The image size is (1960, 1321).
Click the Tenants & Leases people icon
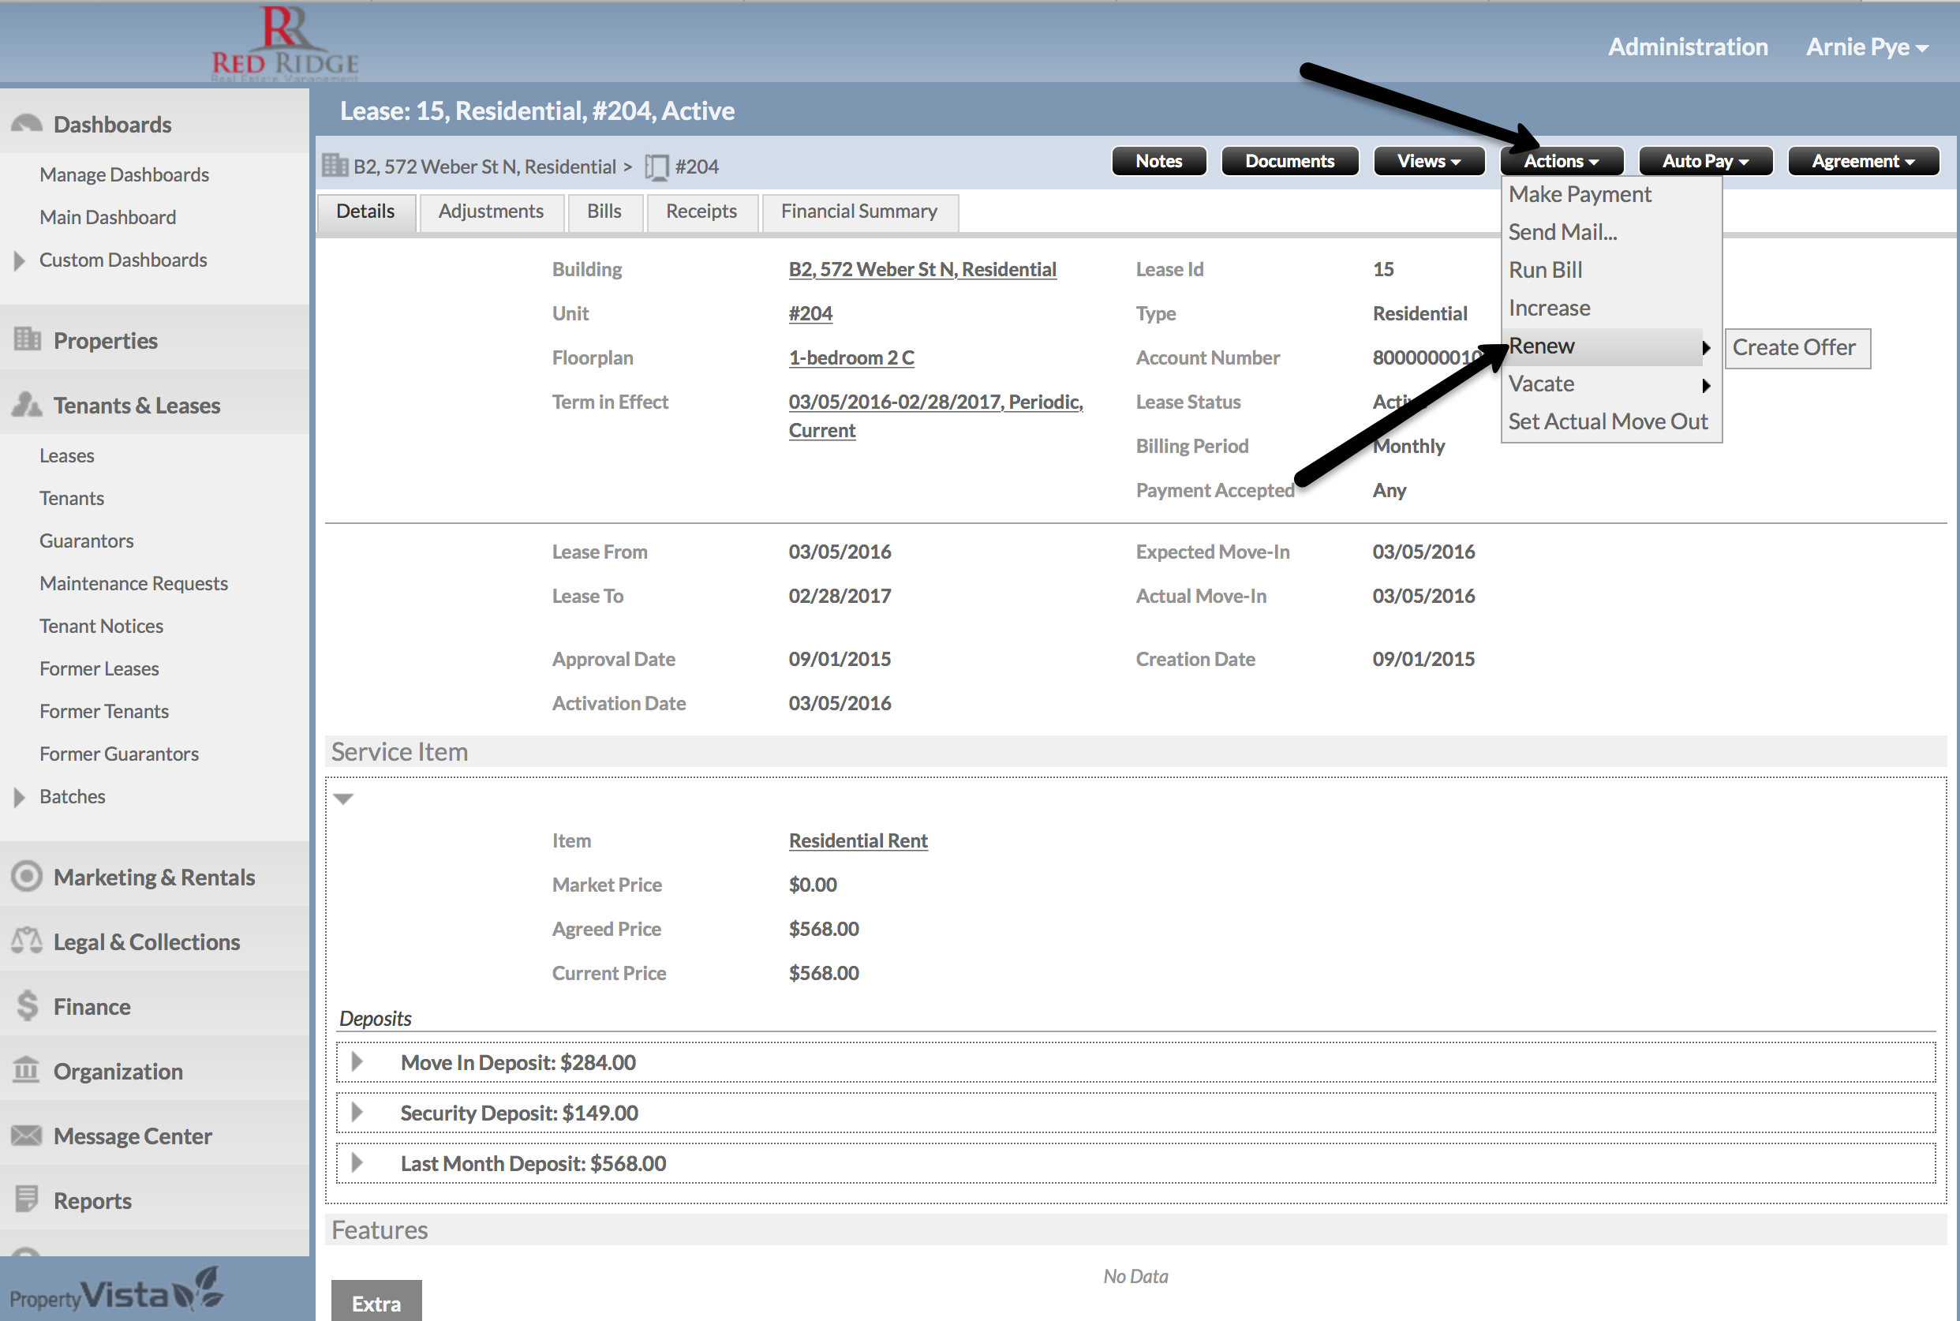(26, 404)
